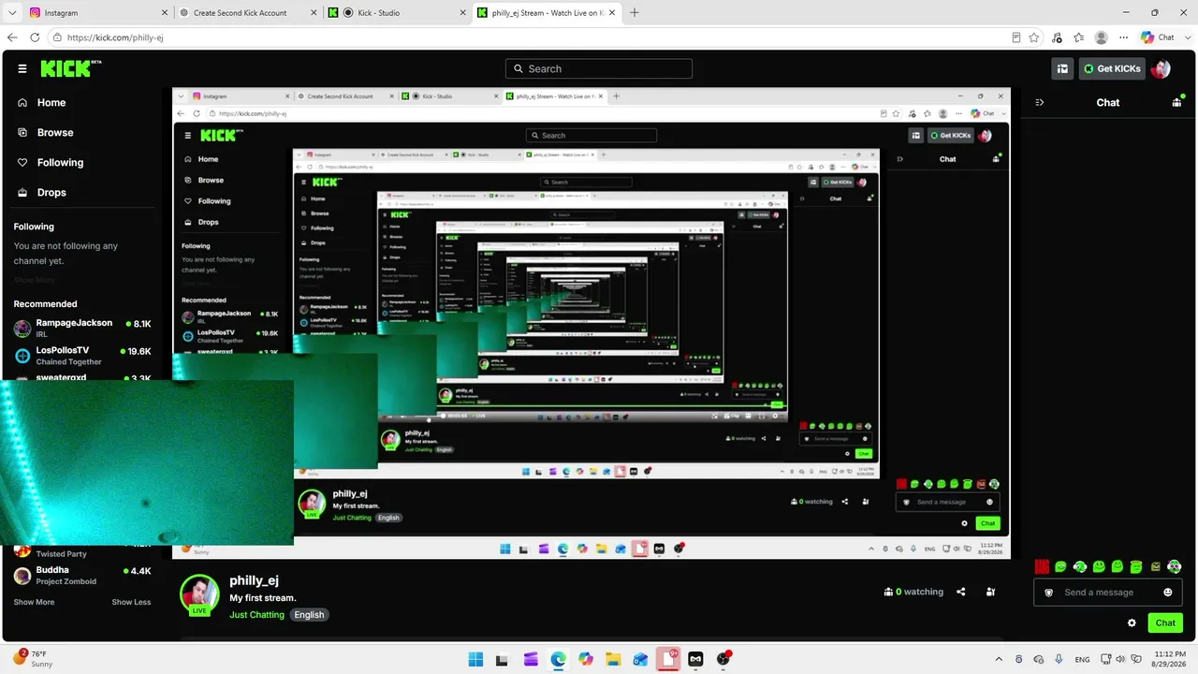Open browser settings and more menu
Screen dimensions: 1198x674
(1123, 37)
